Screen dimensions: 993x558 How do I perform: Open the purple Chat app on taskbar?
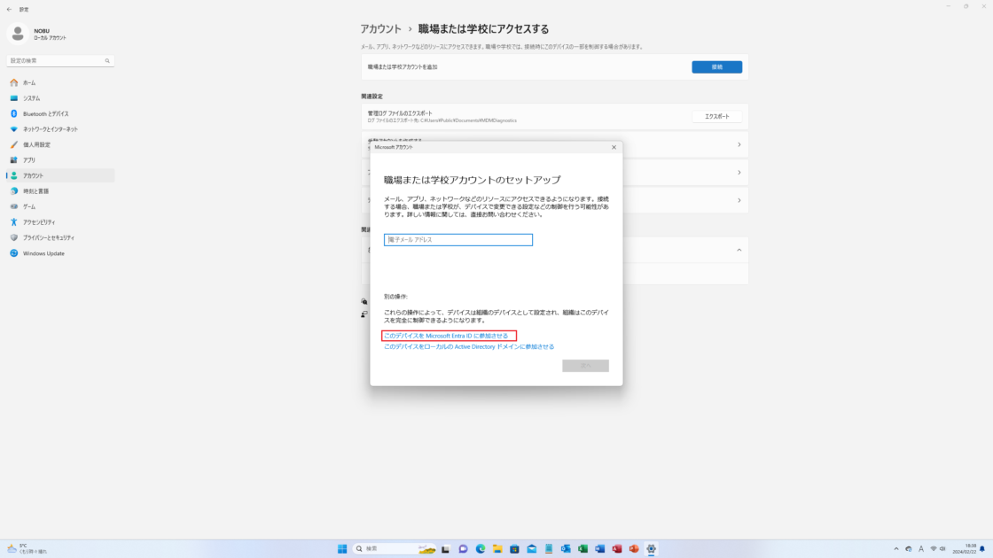(463, 548)
